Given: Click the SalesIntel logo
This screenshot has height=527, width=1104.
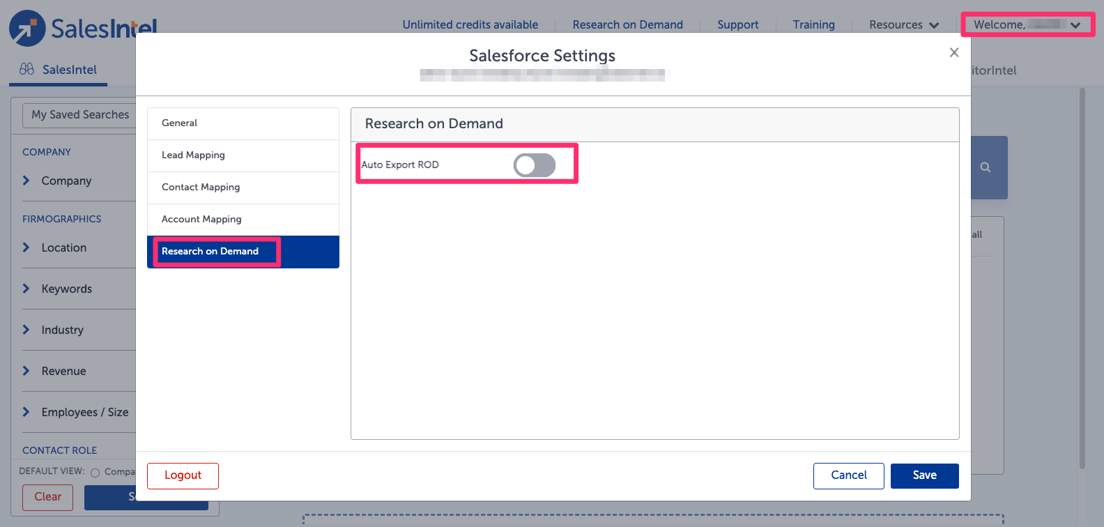Looking at the screenshot, I should (83, 28).
